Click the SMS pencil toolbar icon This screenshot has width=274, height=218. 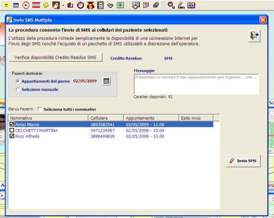(181, 5)
